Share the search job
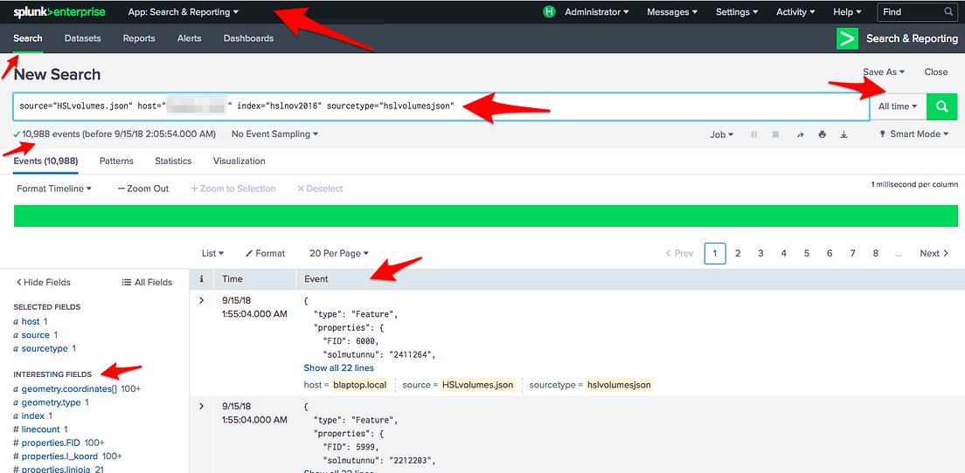Screen dimensions: 965x473 [x=800, y=134]
